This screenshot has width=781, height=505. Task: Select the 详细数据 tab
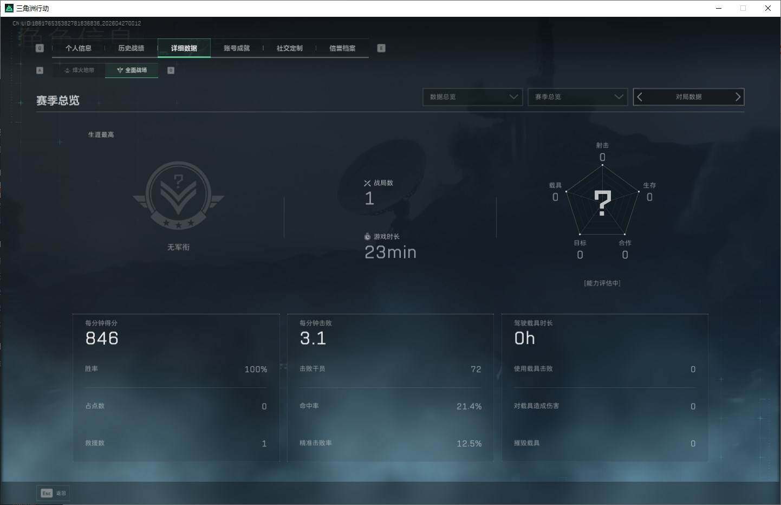(x=184, y=48)
